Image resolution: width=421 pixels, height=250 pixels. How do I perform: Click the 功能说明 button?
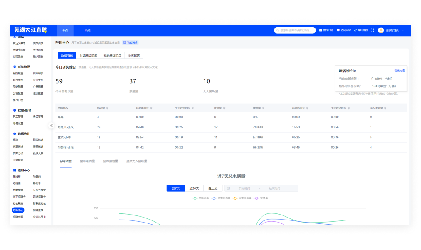coord(130,42)
